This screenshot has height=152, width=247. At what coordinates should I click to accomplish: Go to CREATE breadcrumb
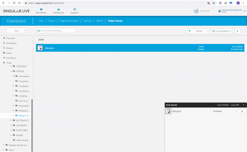point(99,21)
